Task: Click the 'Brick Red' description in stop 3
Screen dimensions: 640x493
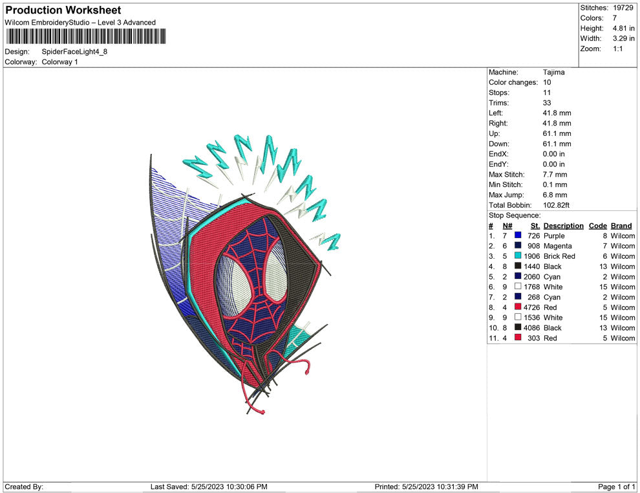Action: (x=560, y=256)
